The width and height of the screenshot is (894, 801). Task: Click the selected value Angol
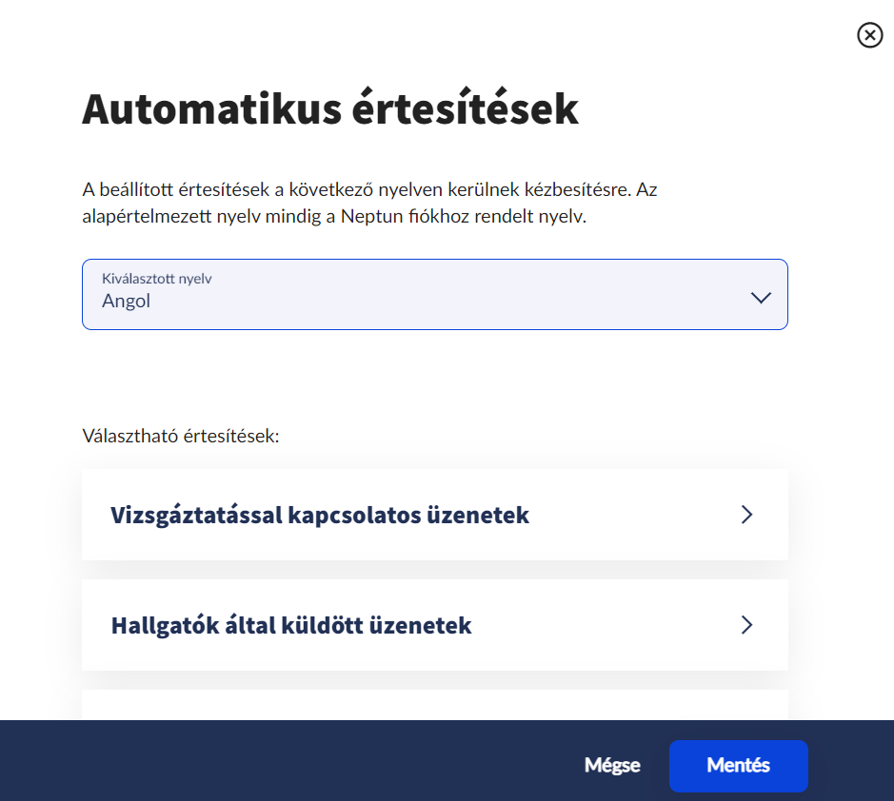coord(127,303)
